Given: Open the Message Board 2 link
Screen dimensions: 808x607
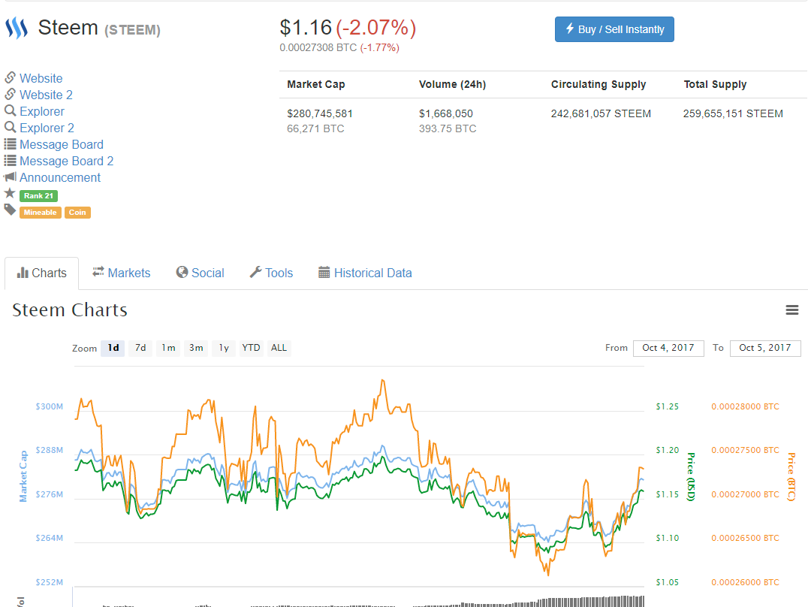Looking at the screenshot, I should click(66, 161).
